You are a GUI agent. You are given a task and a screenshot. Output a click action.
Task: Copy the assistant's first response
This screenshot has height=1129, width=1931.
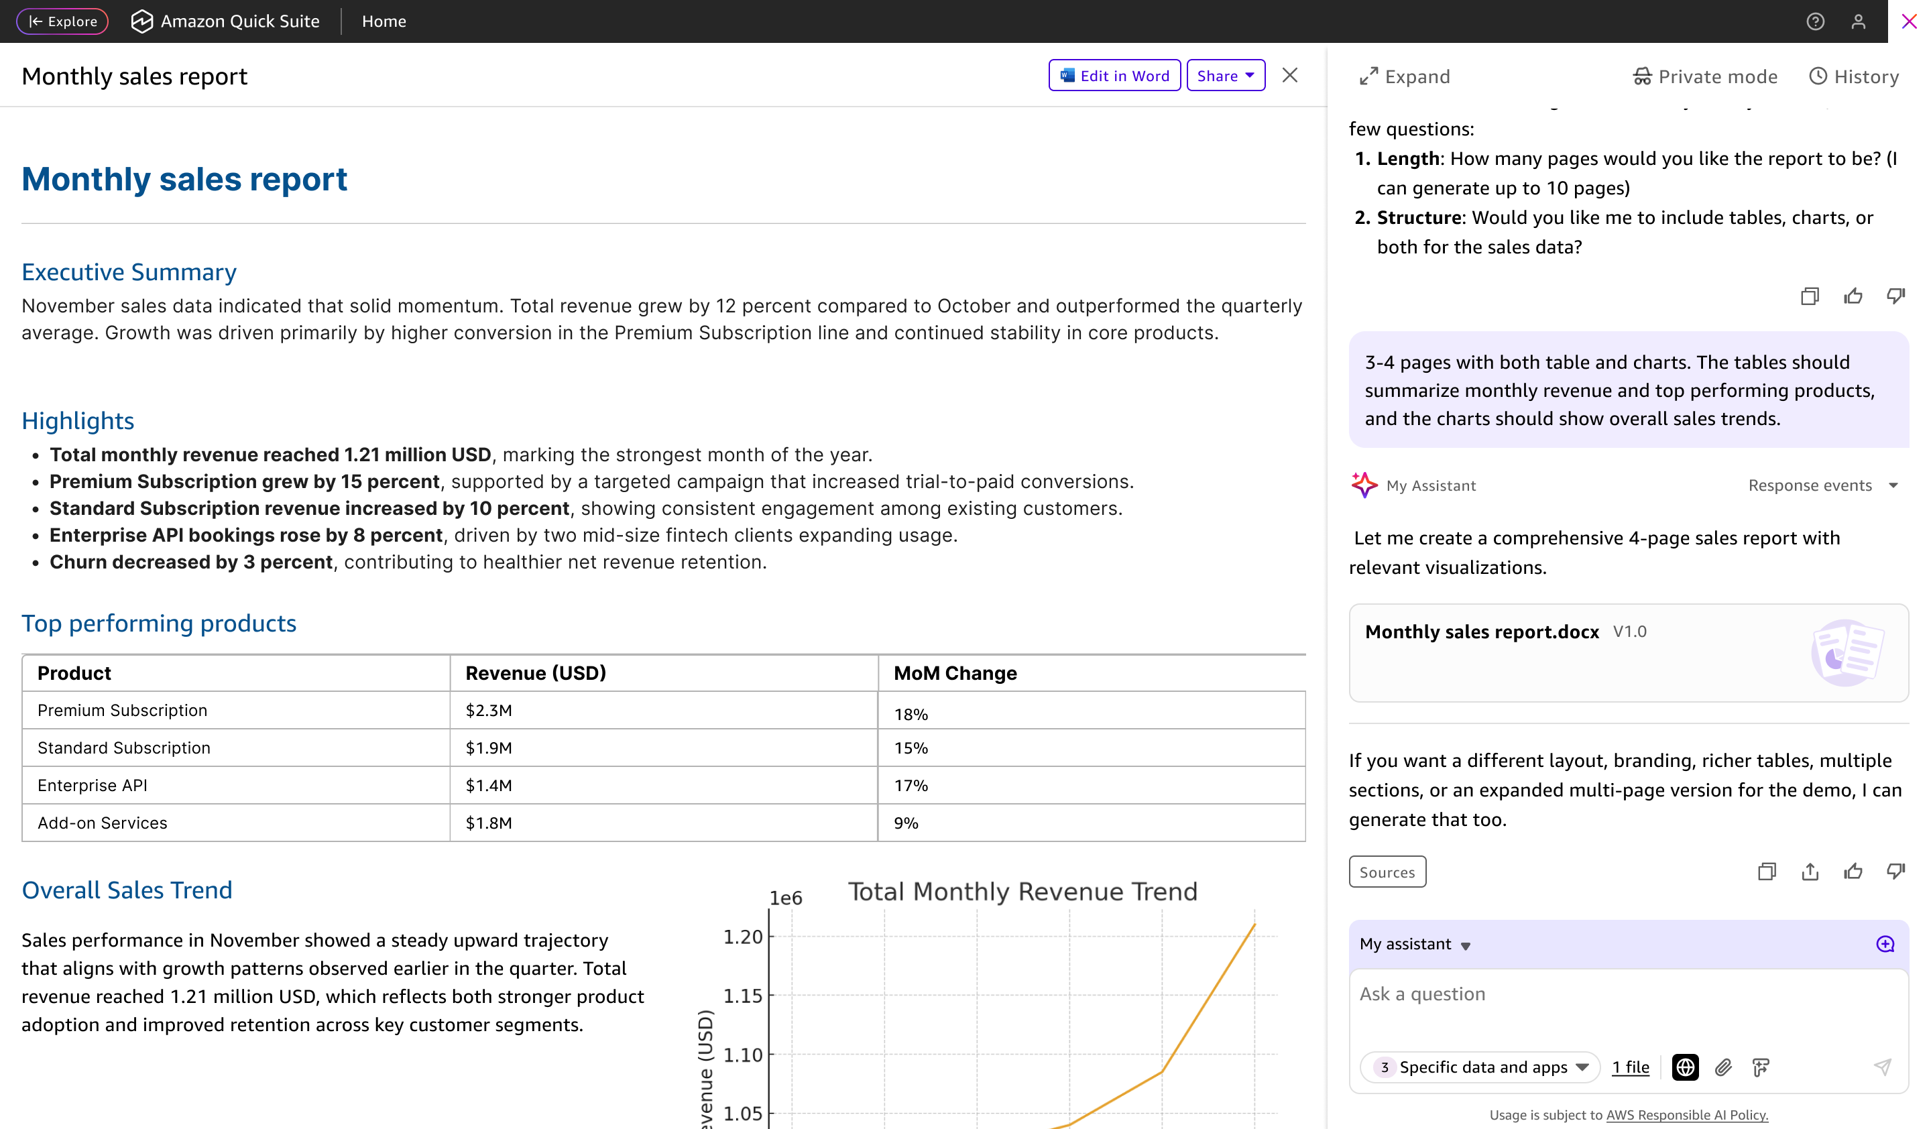coord(1809,296)
